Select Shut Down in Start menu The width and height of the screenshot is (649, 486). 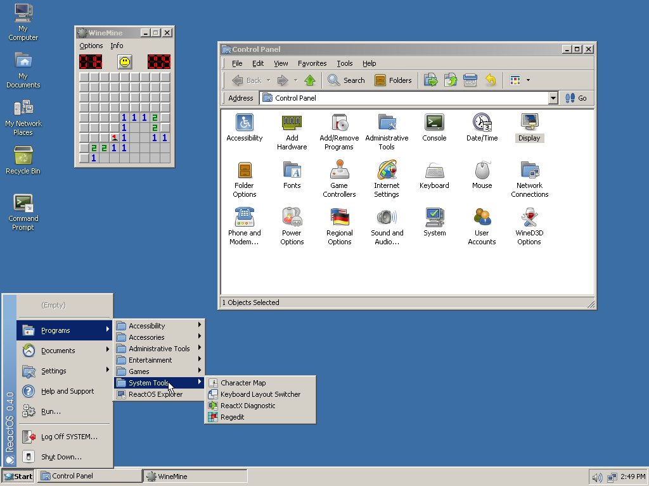tap(61, 457)
